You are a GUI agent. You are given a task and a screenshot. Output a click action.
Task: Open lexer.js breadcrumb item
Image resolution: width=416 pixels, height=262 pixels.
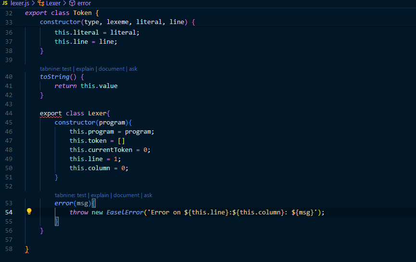pos(20,3)
